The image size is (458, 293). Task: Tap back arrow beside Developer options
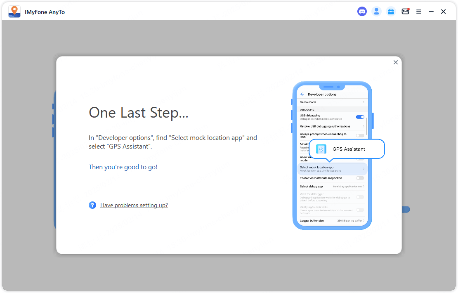click(x=302, y=95)
